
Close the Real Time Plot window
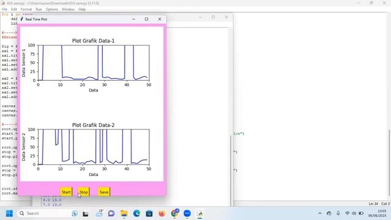tap(159, 19)
